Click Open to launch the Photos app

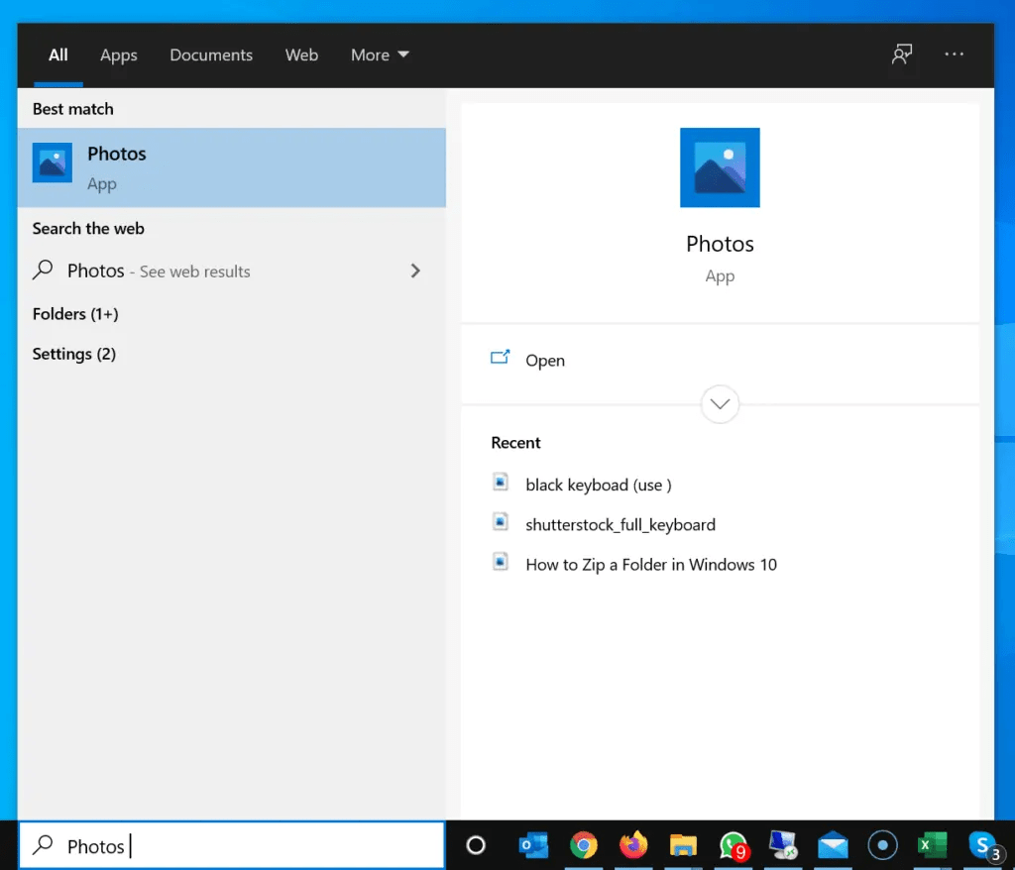point(545,360)
